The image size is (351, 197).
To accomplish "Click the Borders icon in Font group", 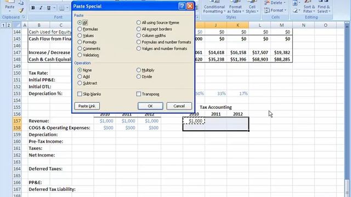I will pos(61,8).
